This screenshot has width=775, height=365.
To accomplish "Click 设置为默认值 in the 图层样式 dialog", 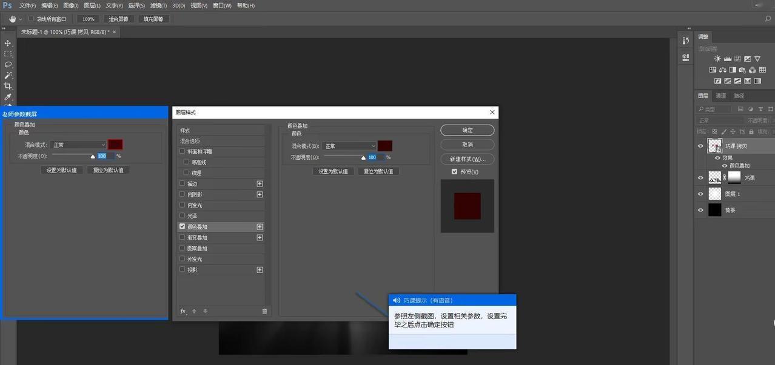I will coord(334,171).
